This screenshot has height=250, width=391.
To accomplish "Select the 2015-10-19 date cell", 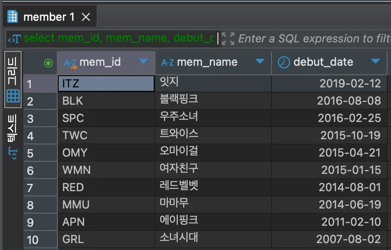I will 329,135.
